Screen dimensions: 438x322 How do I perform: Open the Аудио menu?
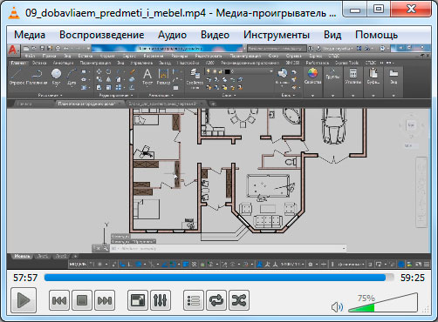click(x=172, y=35)
